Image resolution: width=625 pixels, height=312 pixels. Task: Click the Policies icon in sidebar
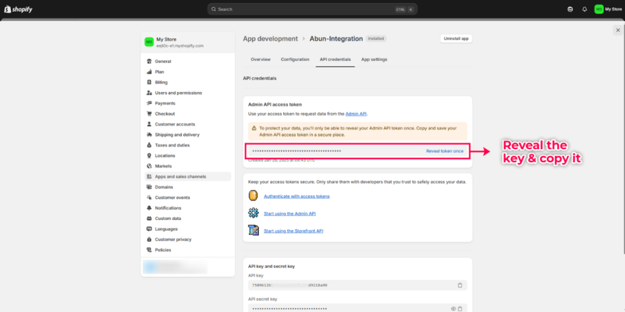click(x=149, y=250)
